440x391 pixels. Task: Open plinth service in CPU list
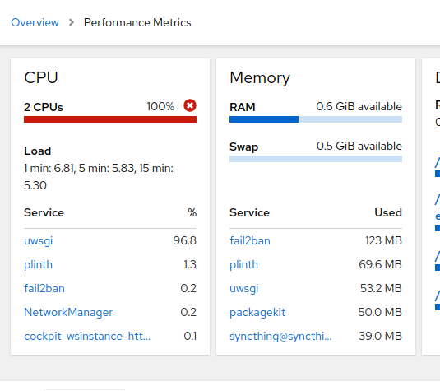pos(38,264)
